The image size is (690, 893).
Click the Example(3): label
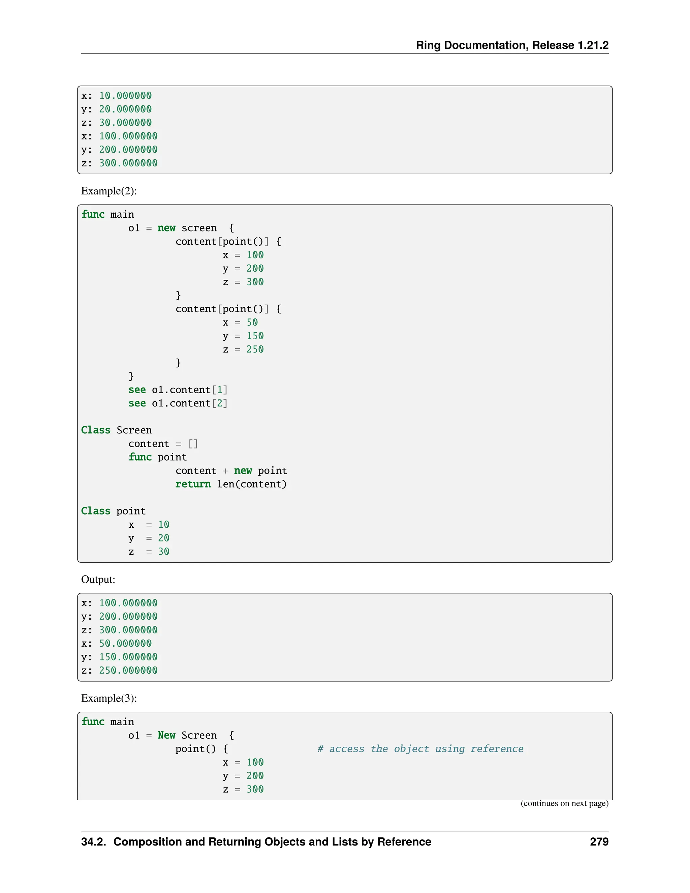pos(109,698)
